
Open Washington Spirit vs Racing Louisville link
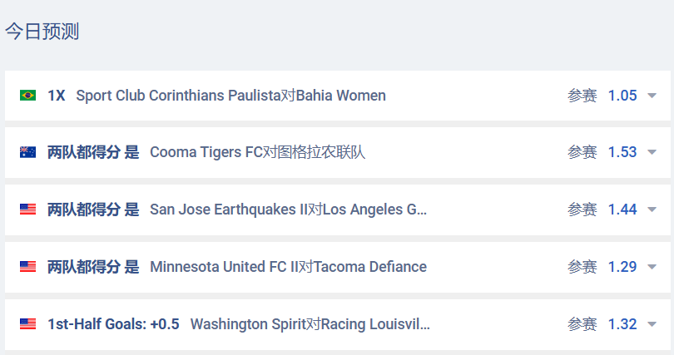(x=310, y=324)
